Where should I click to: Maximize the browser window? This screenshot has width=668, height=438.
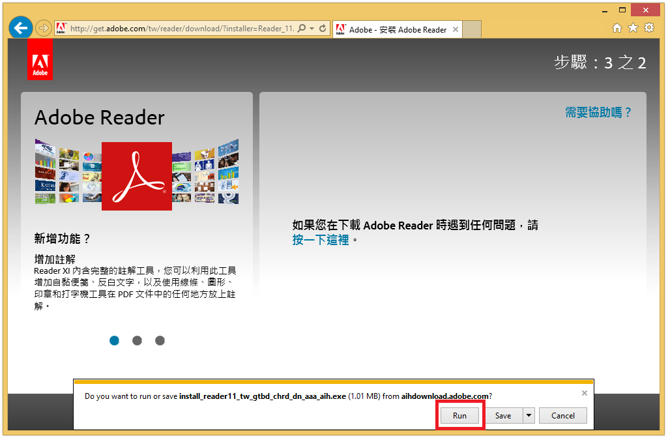(622, 10)
